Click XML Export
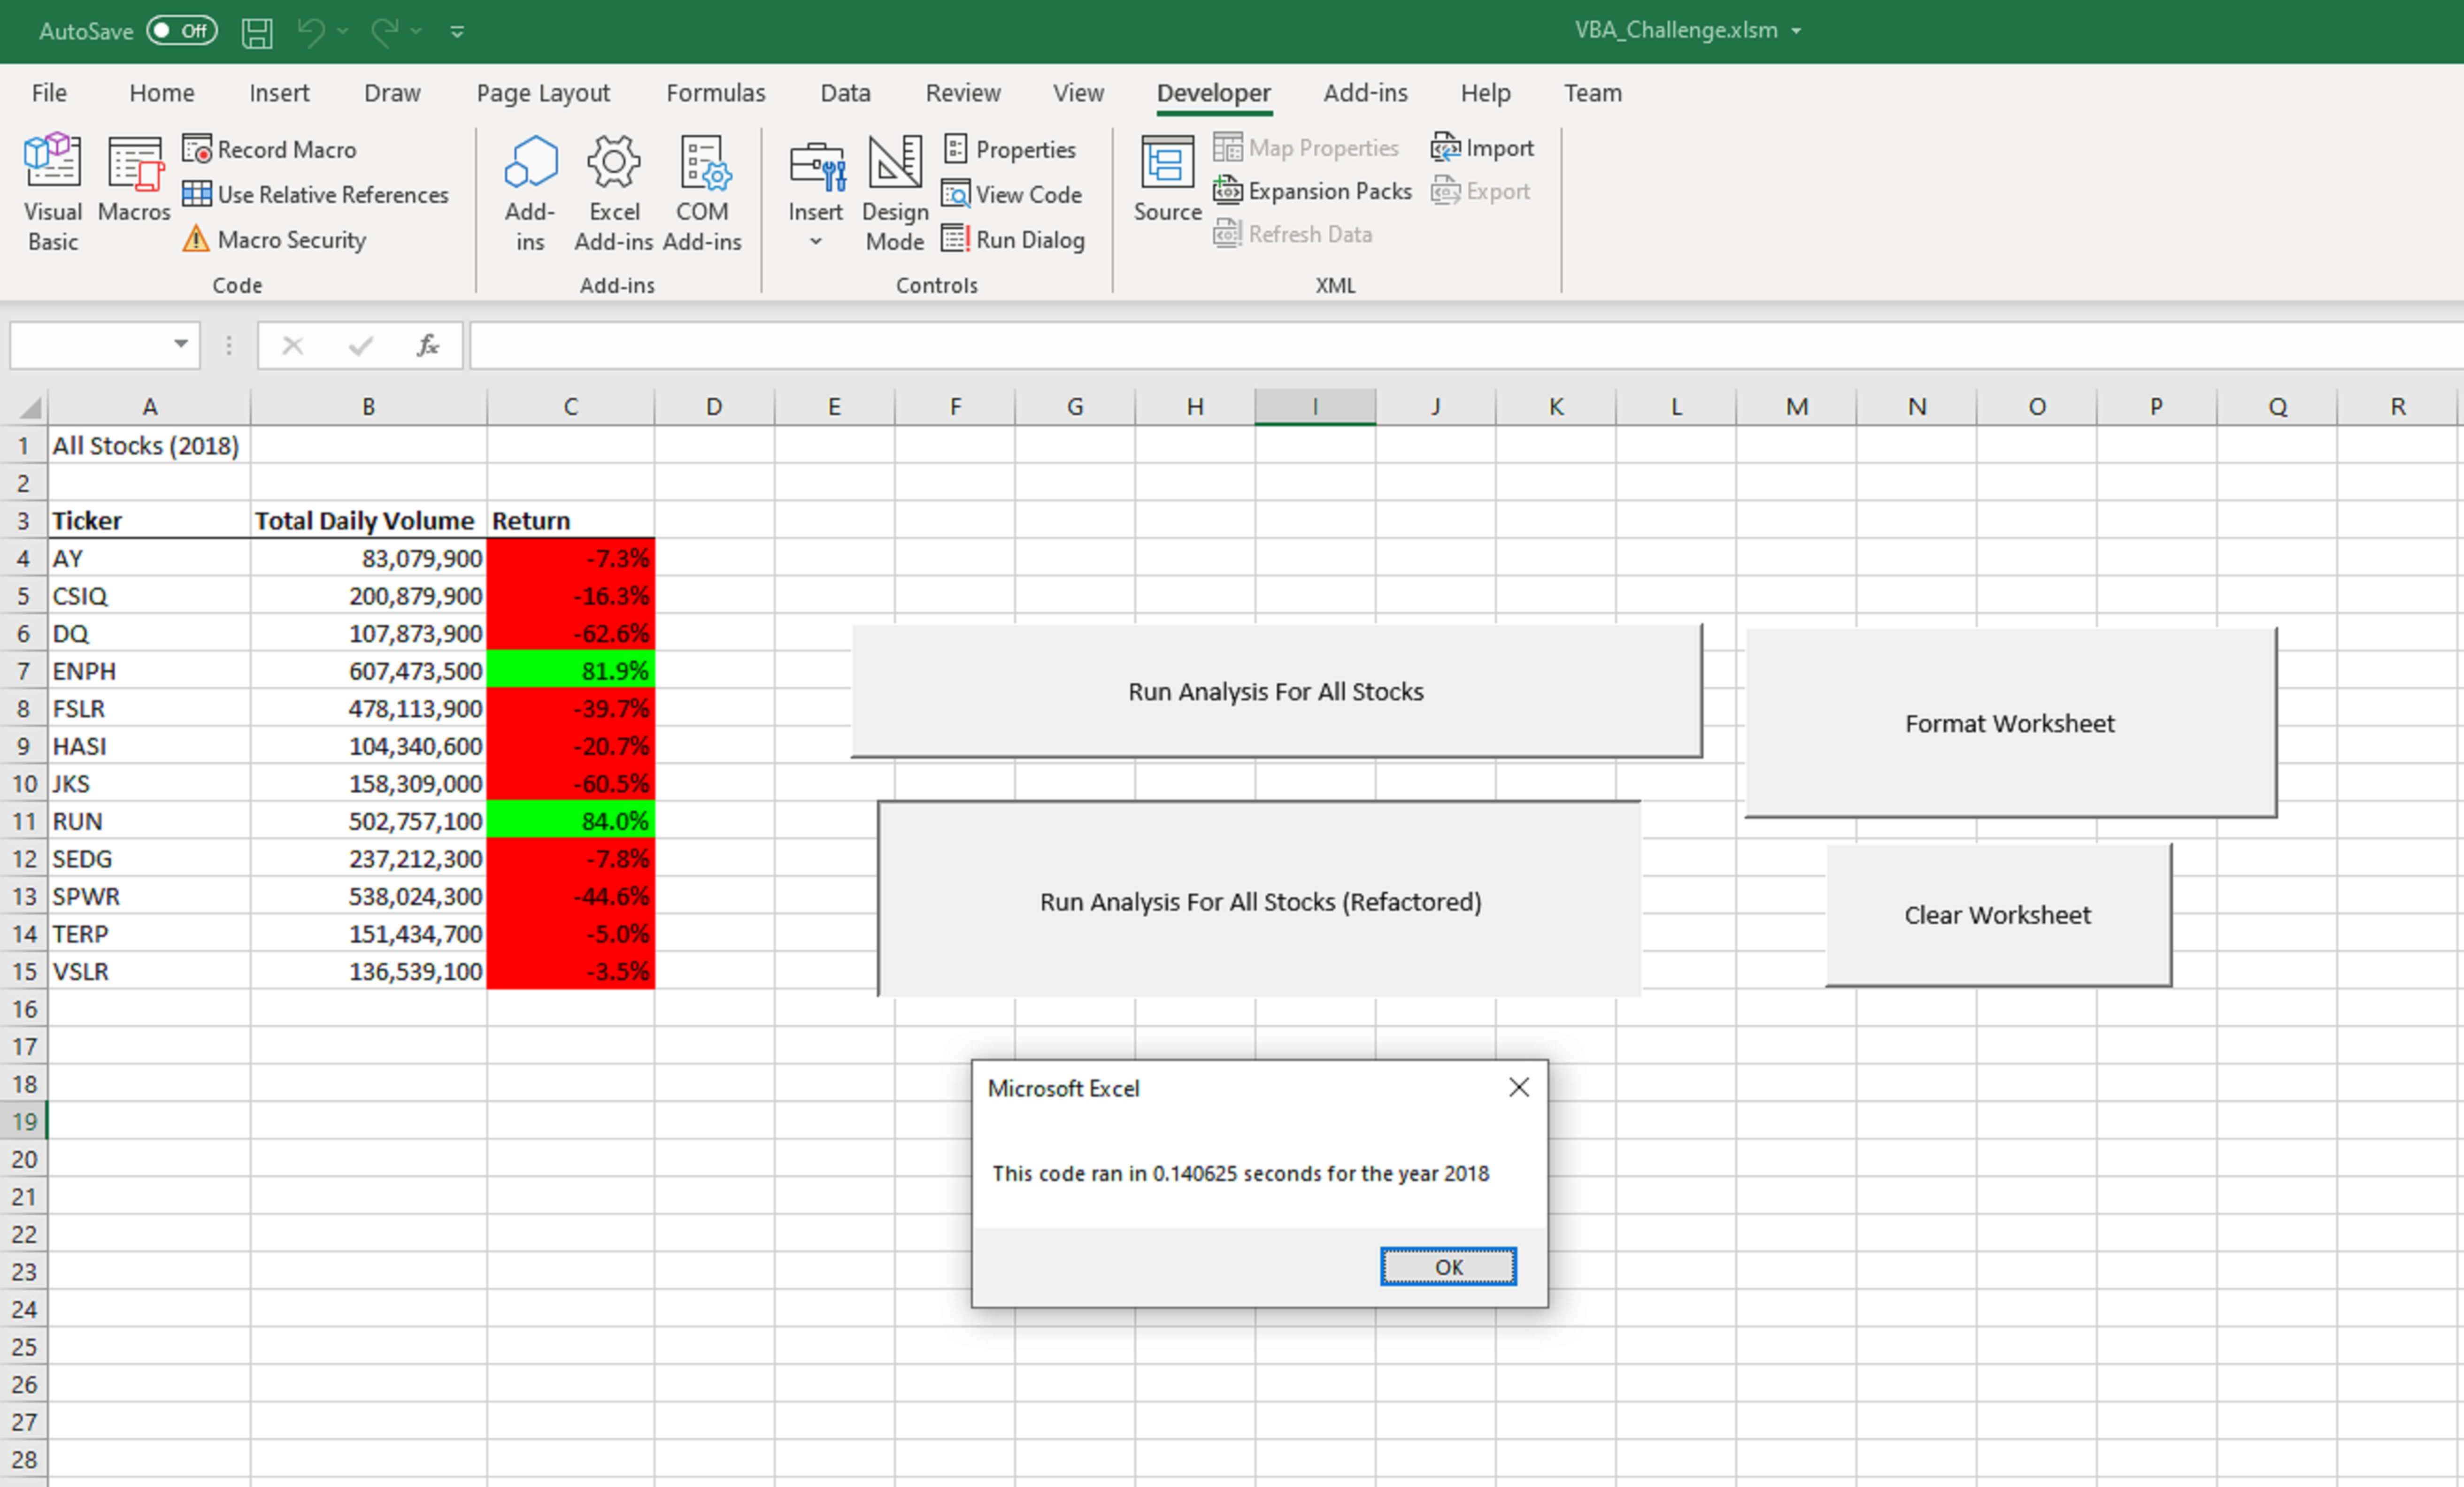Viewport: 2464px width, 1487px height. (1480, 191)
